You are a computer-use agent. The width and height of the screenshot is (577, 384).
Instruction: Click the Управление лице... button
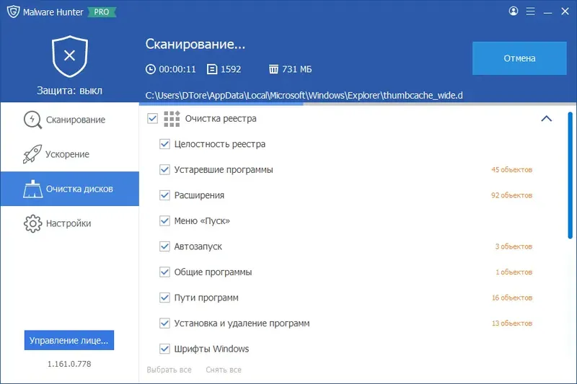tap(69, 340)
